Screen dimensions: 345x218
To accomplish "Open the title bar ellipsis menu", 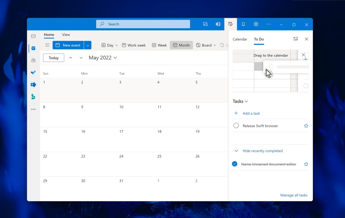I will pyautogui.click(x=269, y=24).
